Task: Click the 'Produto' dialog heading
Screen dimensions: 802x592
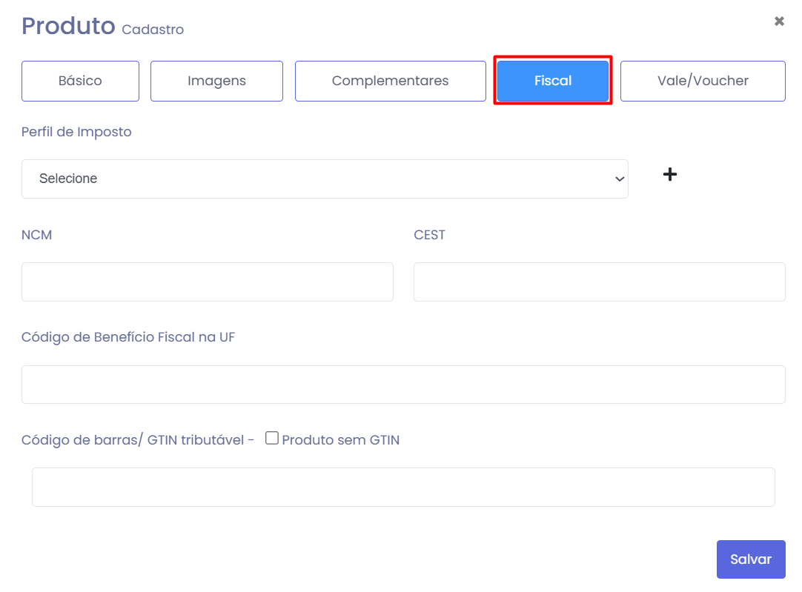Action: point(68,26)
